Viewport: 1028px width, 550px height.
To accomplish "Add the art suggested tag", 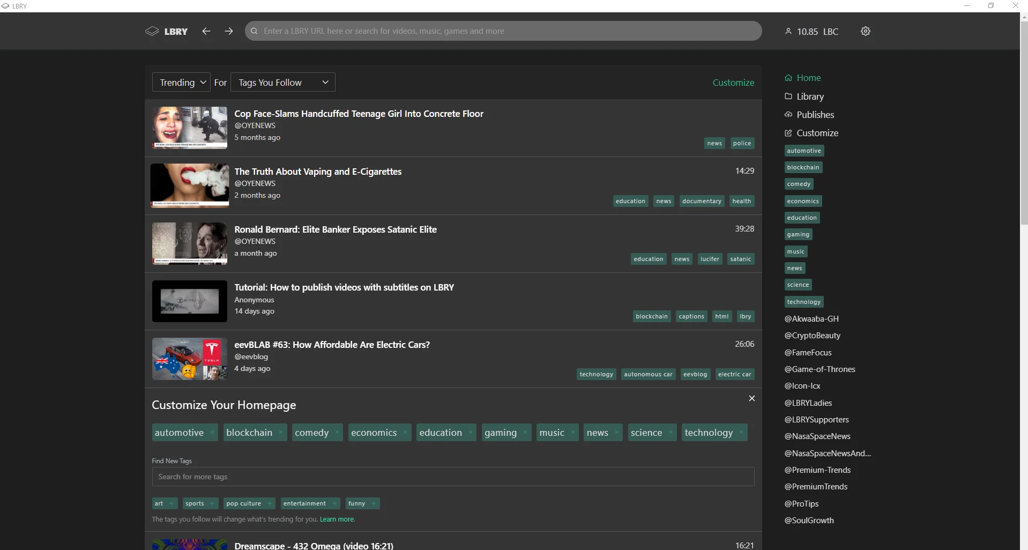I will click(165, 503).
